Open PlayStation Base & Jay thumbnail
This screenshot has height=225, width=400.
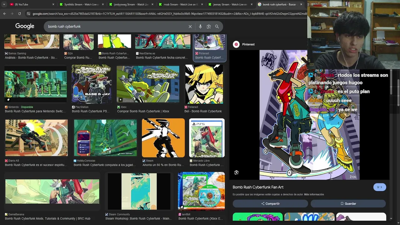[92, 84]
